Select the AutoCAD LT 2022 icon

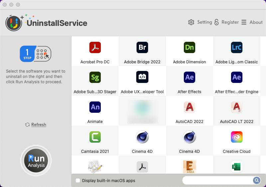point(236,107)
